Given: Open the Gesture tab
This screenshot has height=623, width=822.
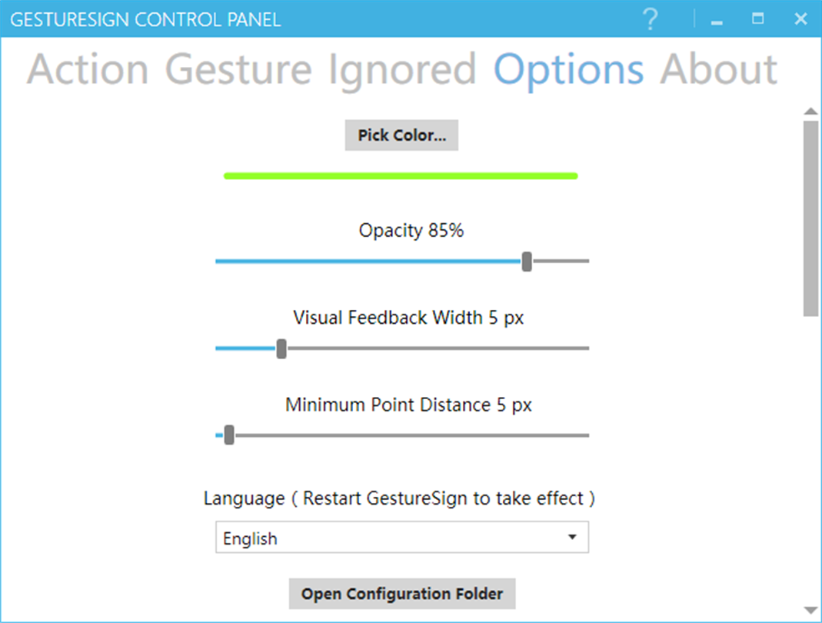Looking at the screenshot, I should point(238,69).
